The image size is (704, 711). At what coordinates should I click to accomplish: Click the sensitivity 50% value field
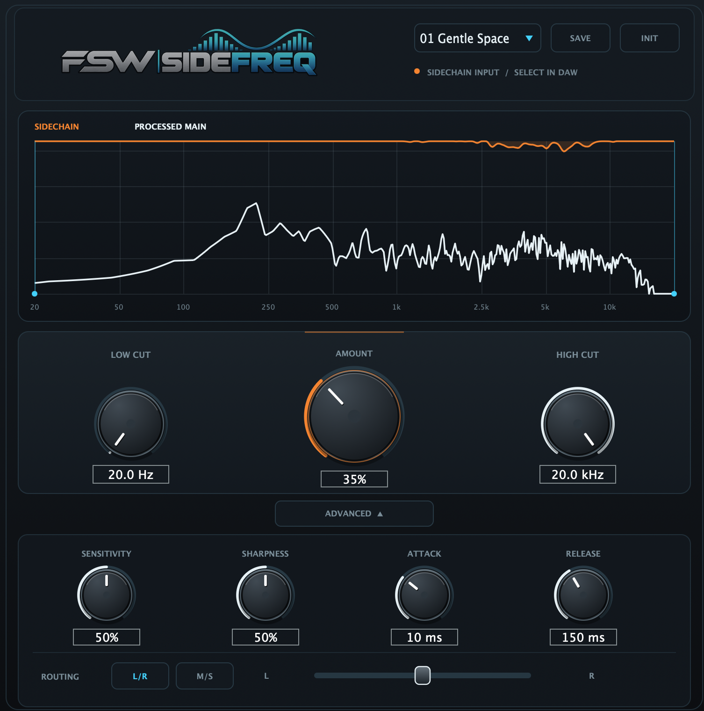pos(107,637)
